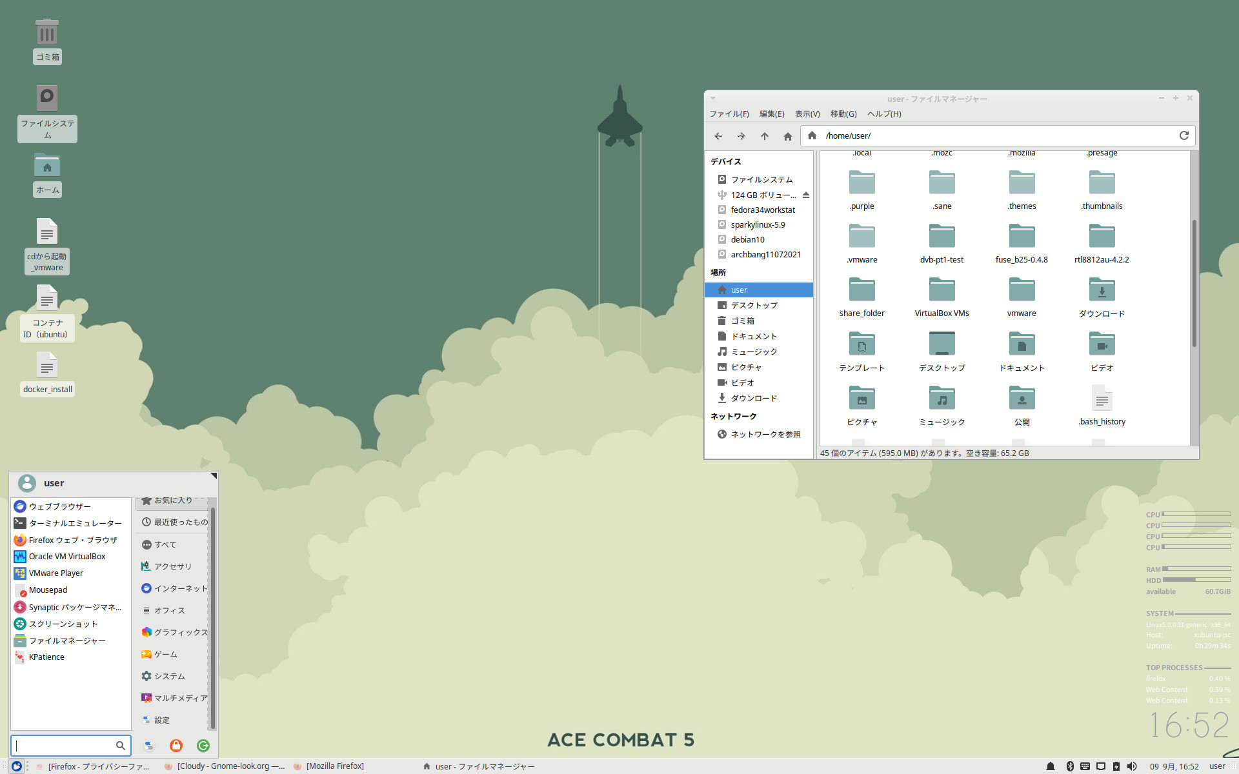Select デスクトップ in sidebar places
1239x774 pixels.
pyautogui.click(x=758, y=305)
